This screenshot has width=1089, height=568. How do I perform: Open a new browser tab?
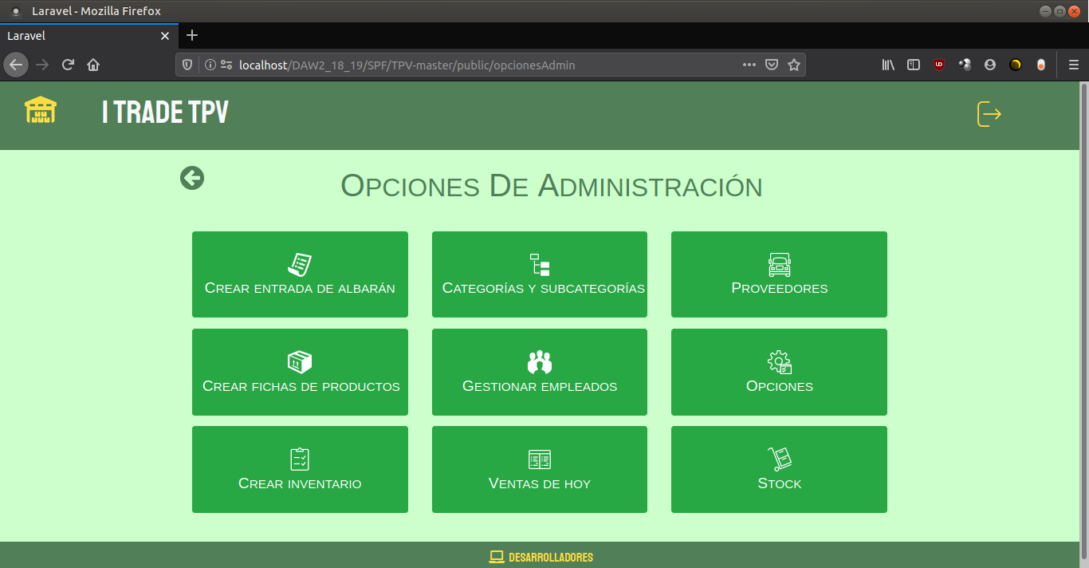click(192, 36)
